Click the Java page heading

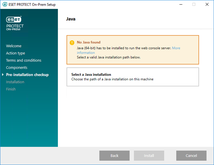click(x=71, y=19)
